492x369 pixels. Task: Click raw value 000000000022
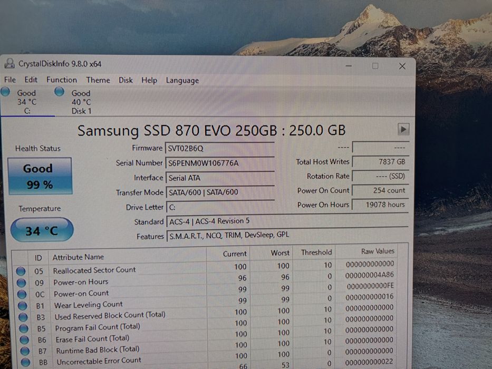pos(369,362)
